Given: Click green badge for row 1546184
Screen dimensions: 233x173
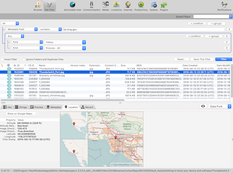Looking at the screenshot, I should pyautogui.click(x=9, y=76).
